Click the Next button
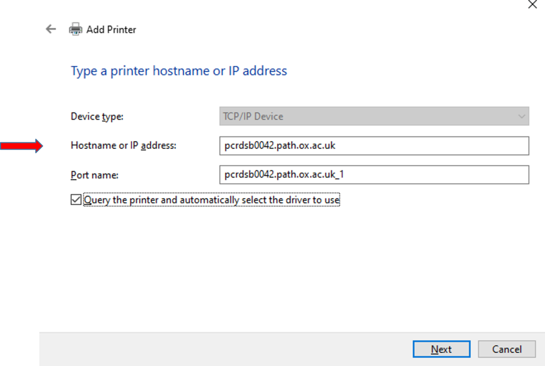Screen dimensions: 545x366 click(x=441, y=349)
